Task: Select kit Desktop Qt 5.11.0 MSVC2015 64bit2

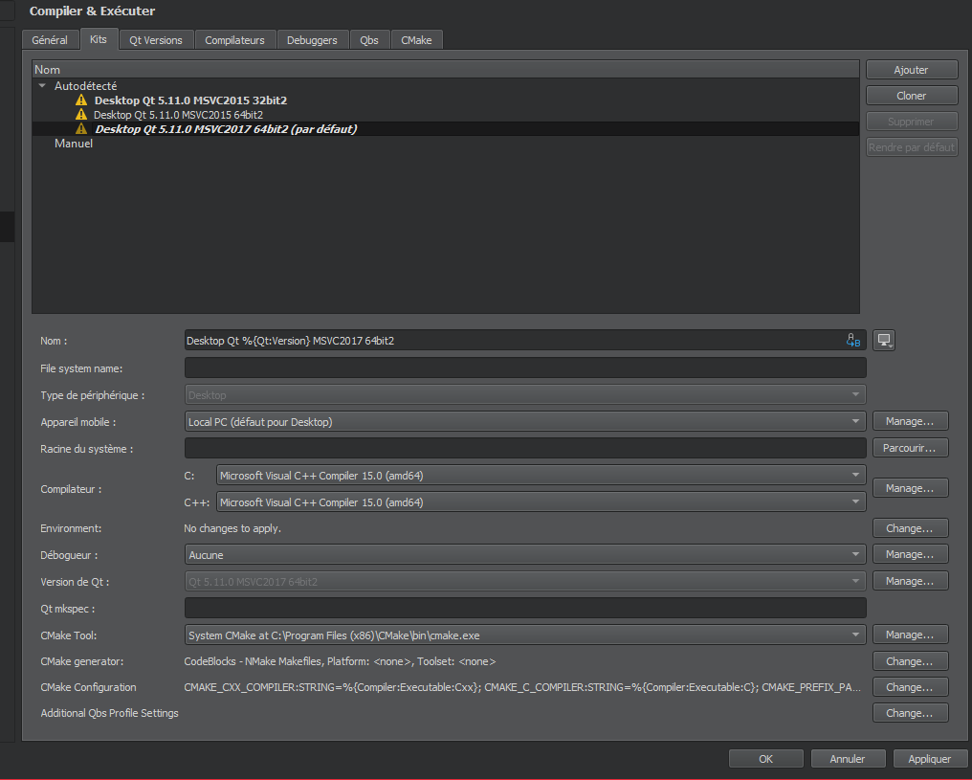Action: click(179, 115)
